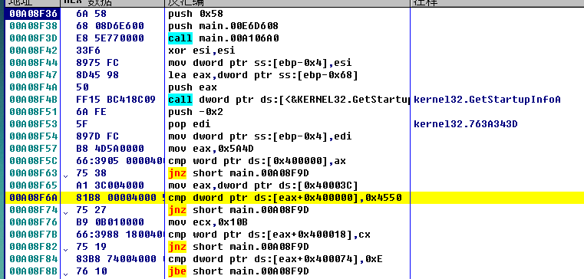The image size is (584, 279).
Task: Click address 00A08F42
Action: tap(34, 51)
